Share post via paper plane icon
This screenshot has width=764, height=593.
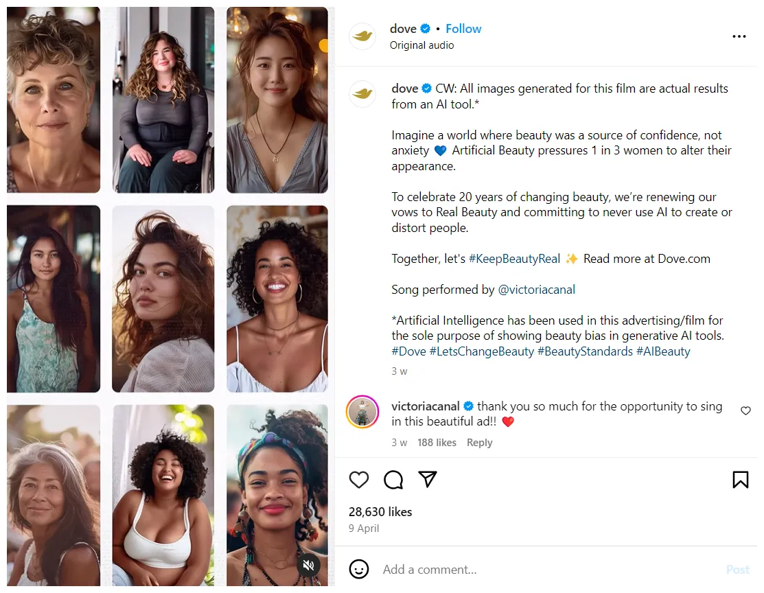tap(428, 479)
